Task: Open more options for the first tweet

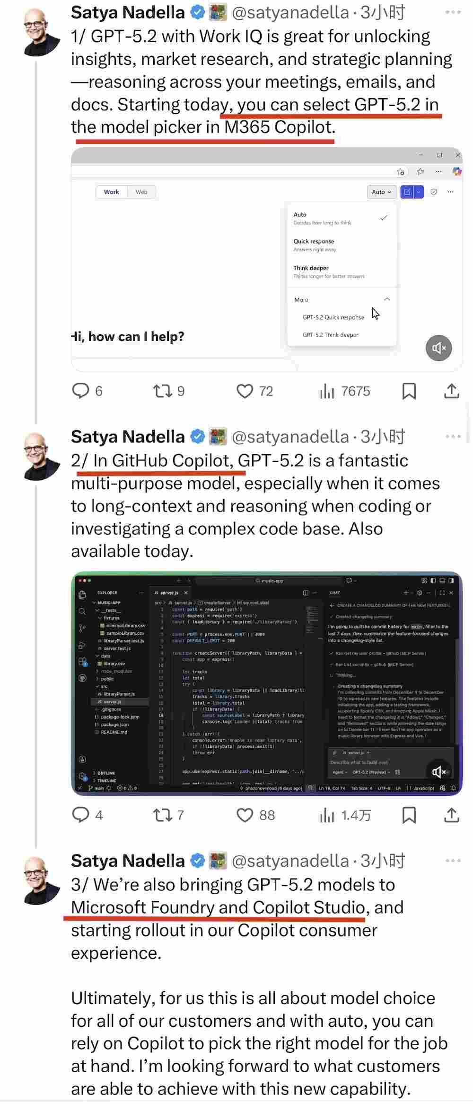Action: tap(453, 12)
